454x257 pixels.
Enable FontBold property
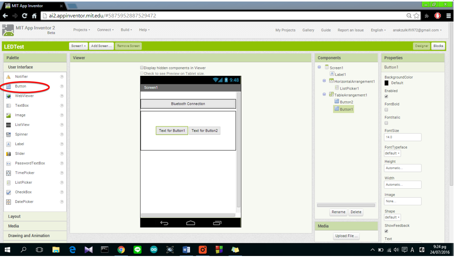pyautogui.click(x=386, y=110)
